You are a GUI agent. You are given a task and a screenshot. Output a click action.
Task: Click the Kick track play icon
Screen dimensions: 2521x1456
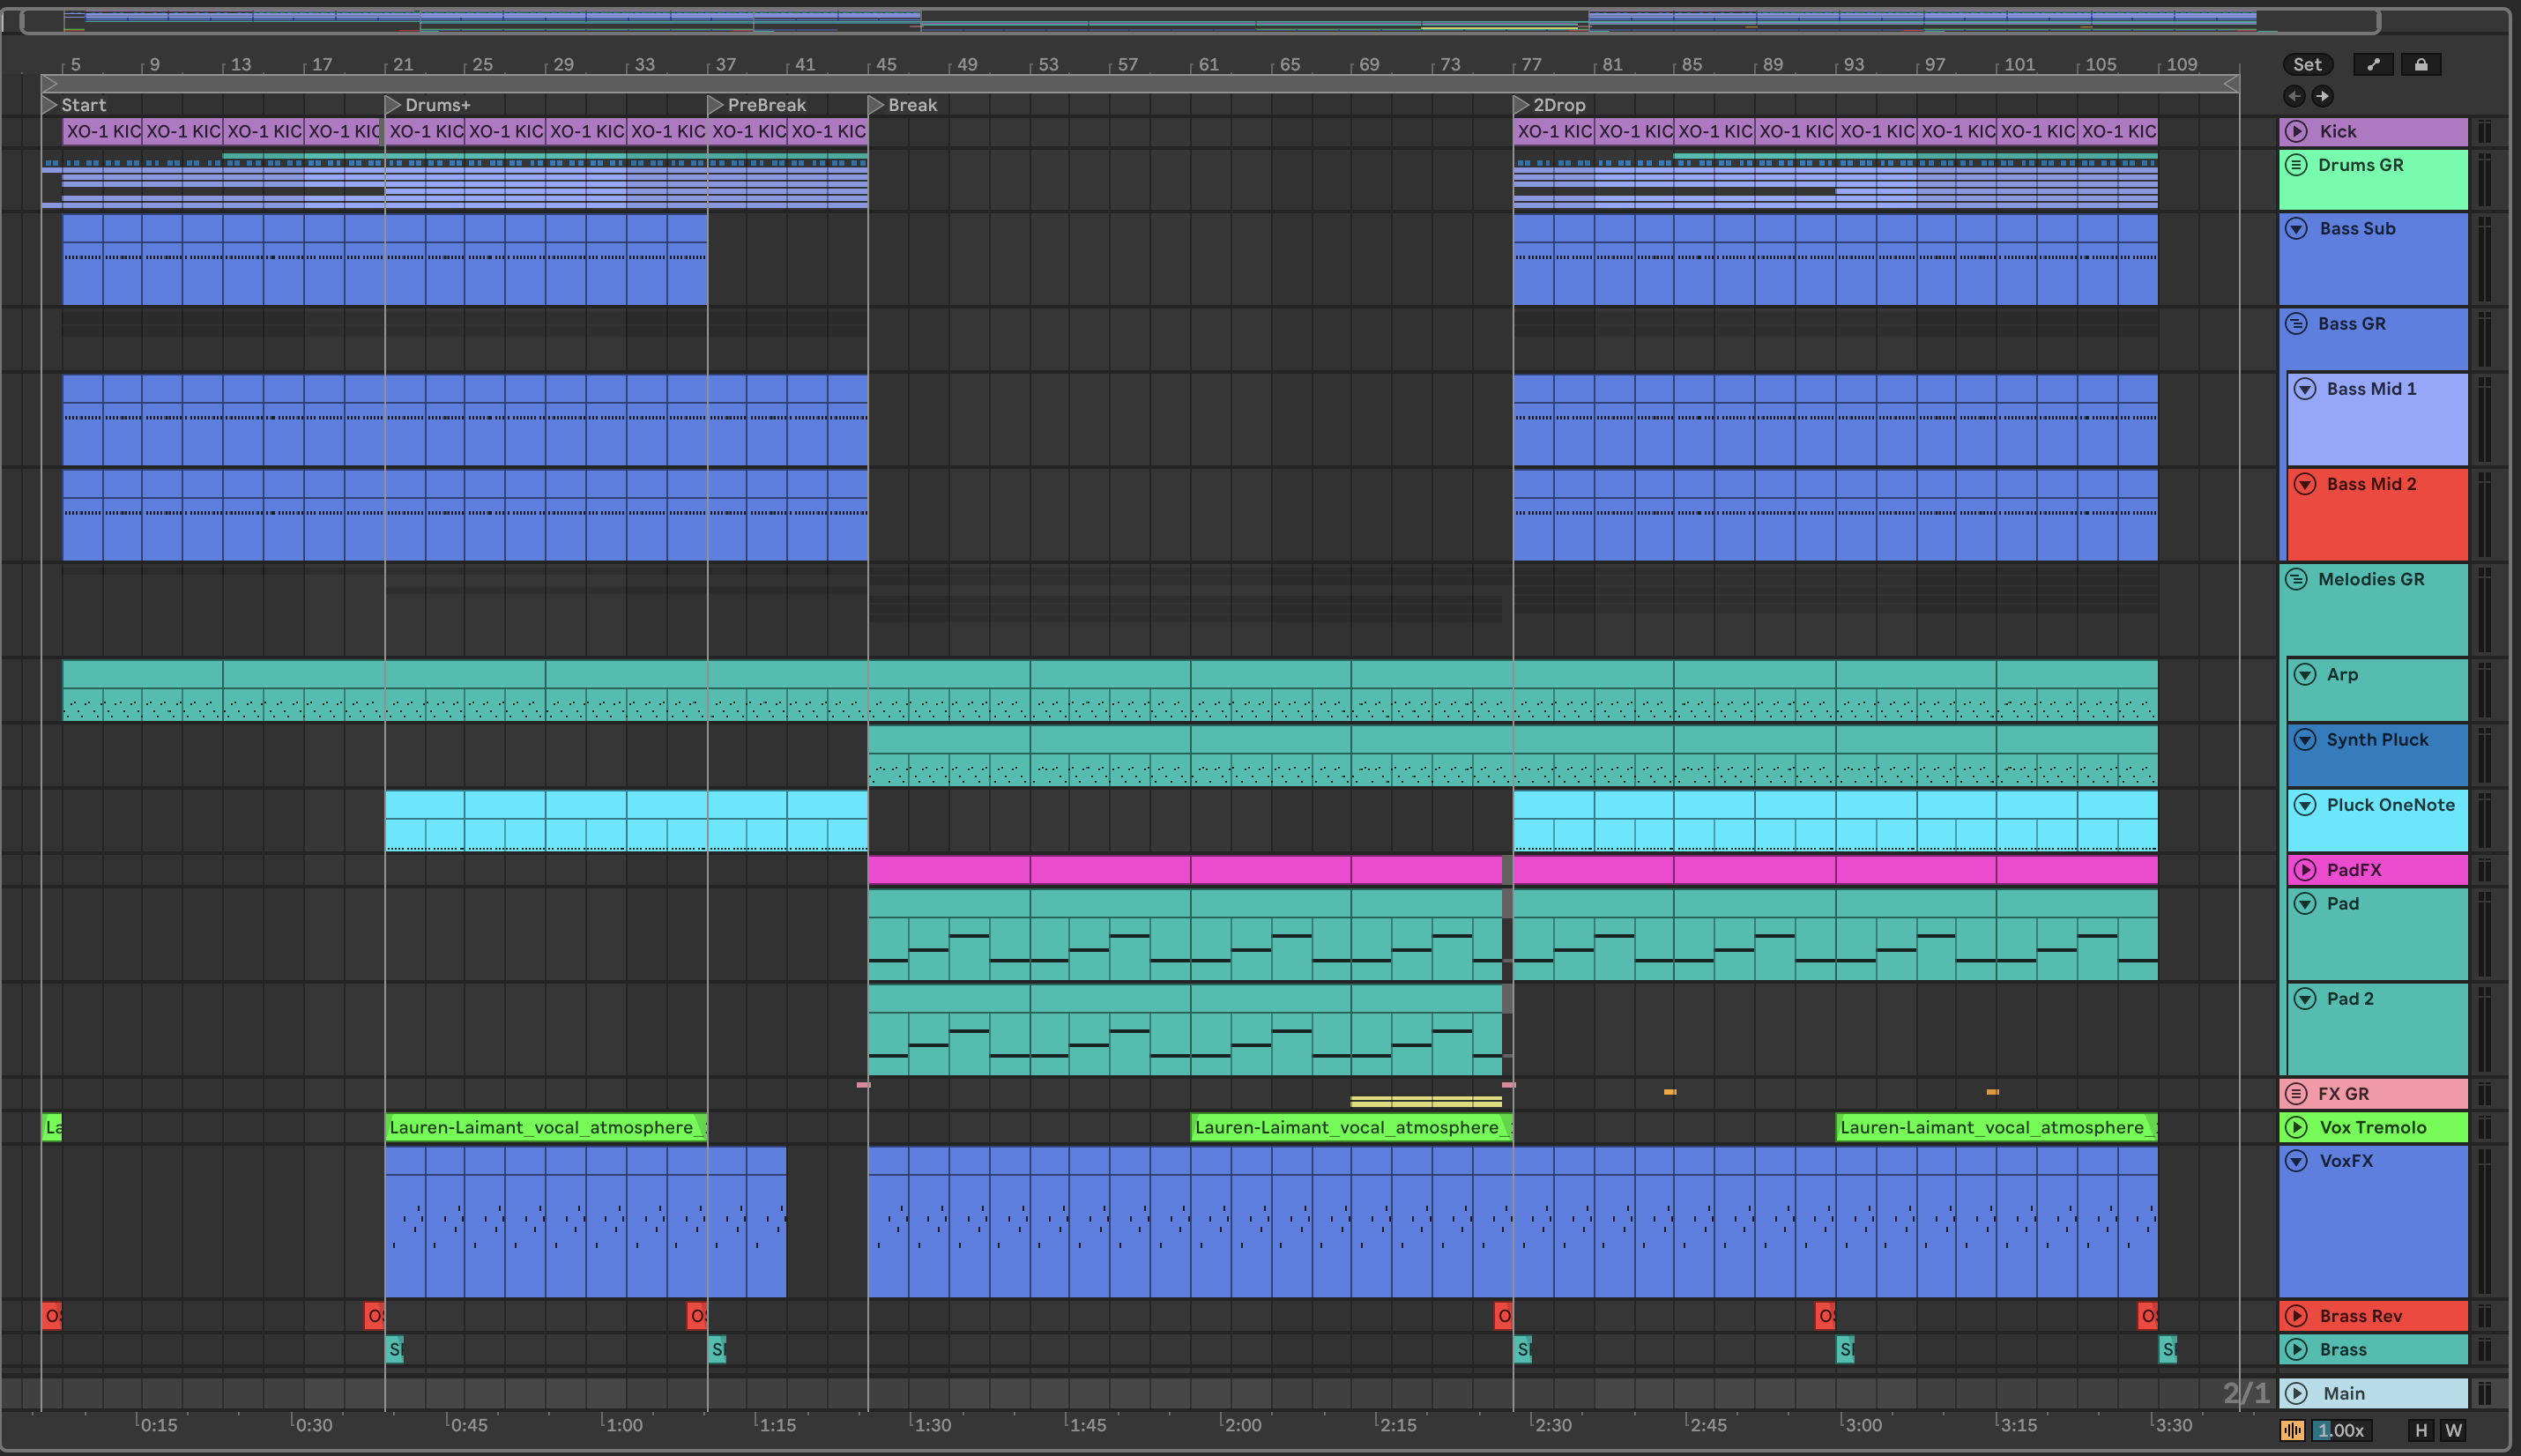(2297, 131)
